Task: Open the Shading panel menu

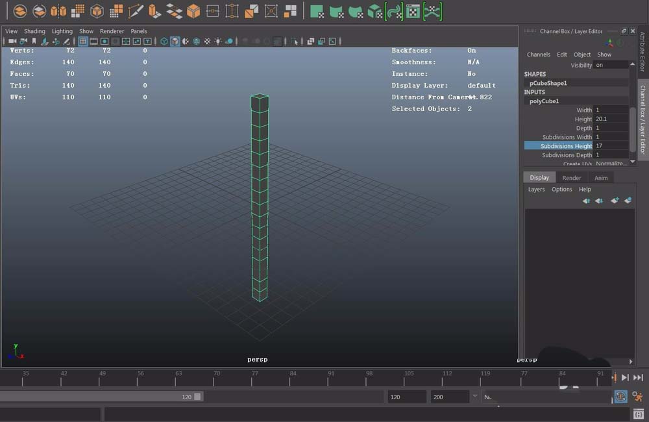Action: coord(34,31)
